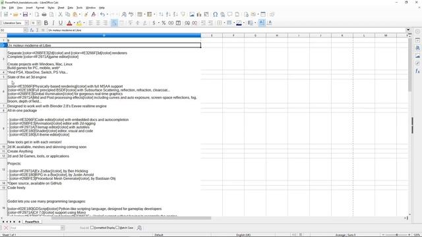
Task: Click the Find All button
Action: [84, 228]
